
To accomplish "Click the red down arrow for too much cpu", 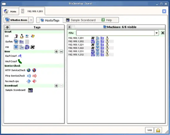I will pos(34,81).
